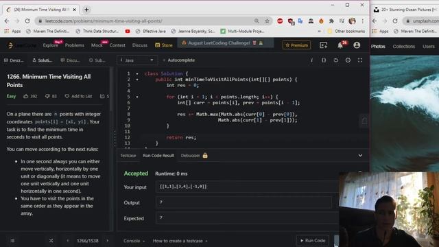Collapse the result panel chevron

[360, 156]
